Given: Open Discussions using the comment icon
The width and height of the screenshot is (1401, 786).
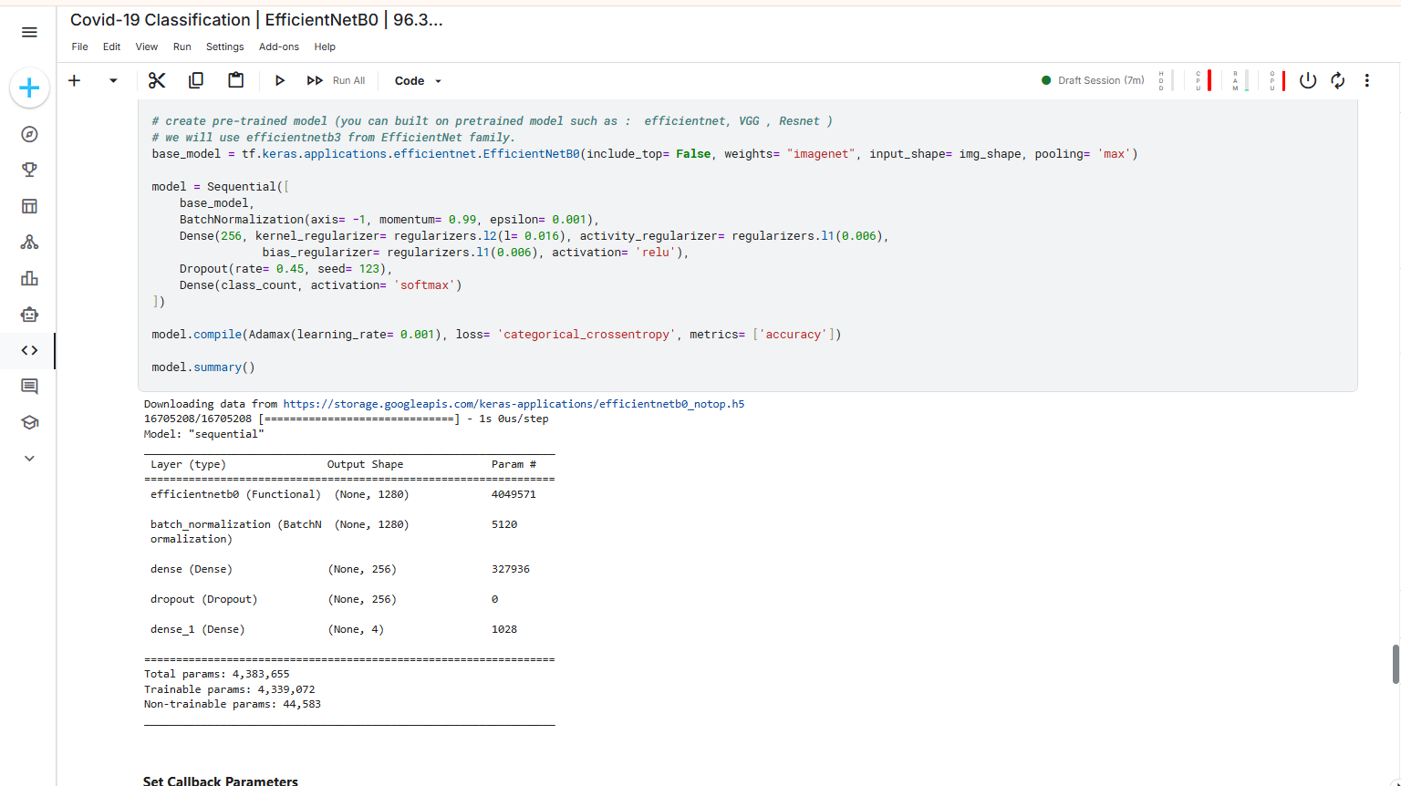Looking at the screenshot, I should tap(29, 386).
